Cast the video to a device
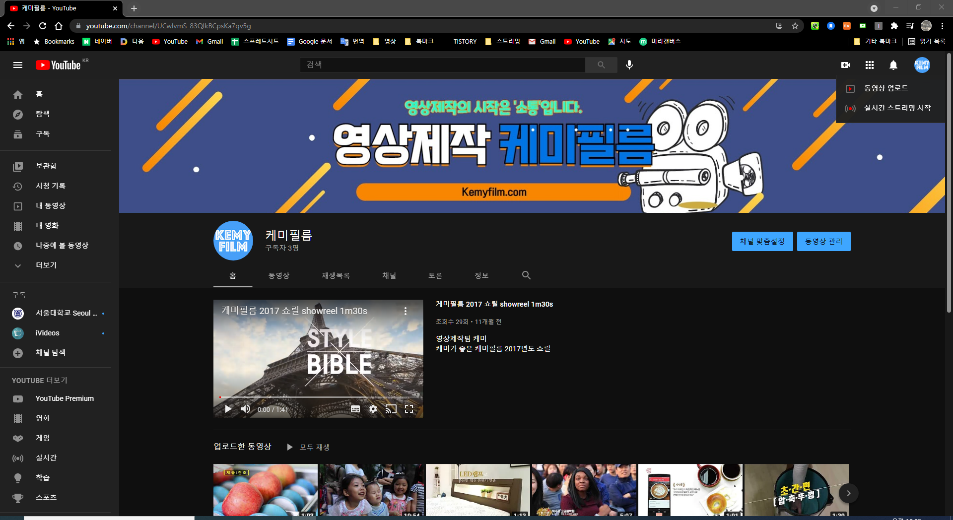 [x=391, y=409]
